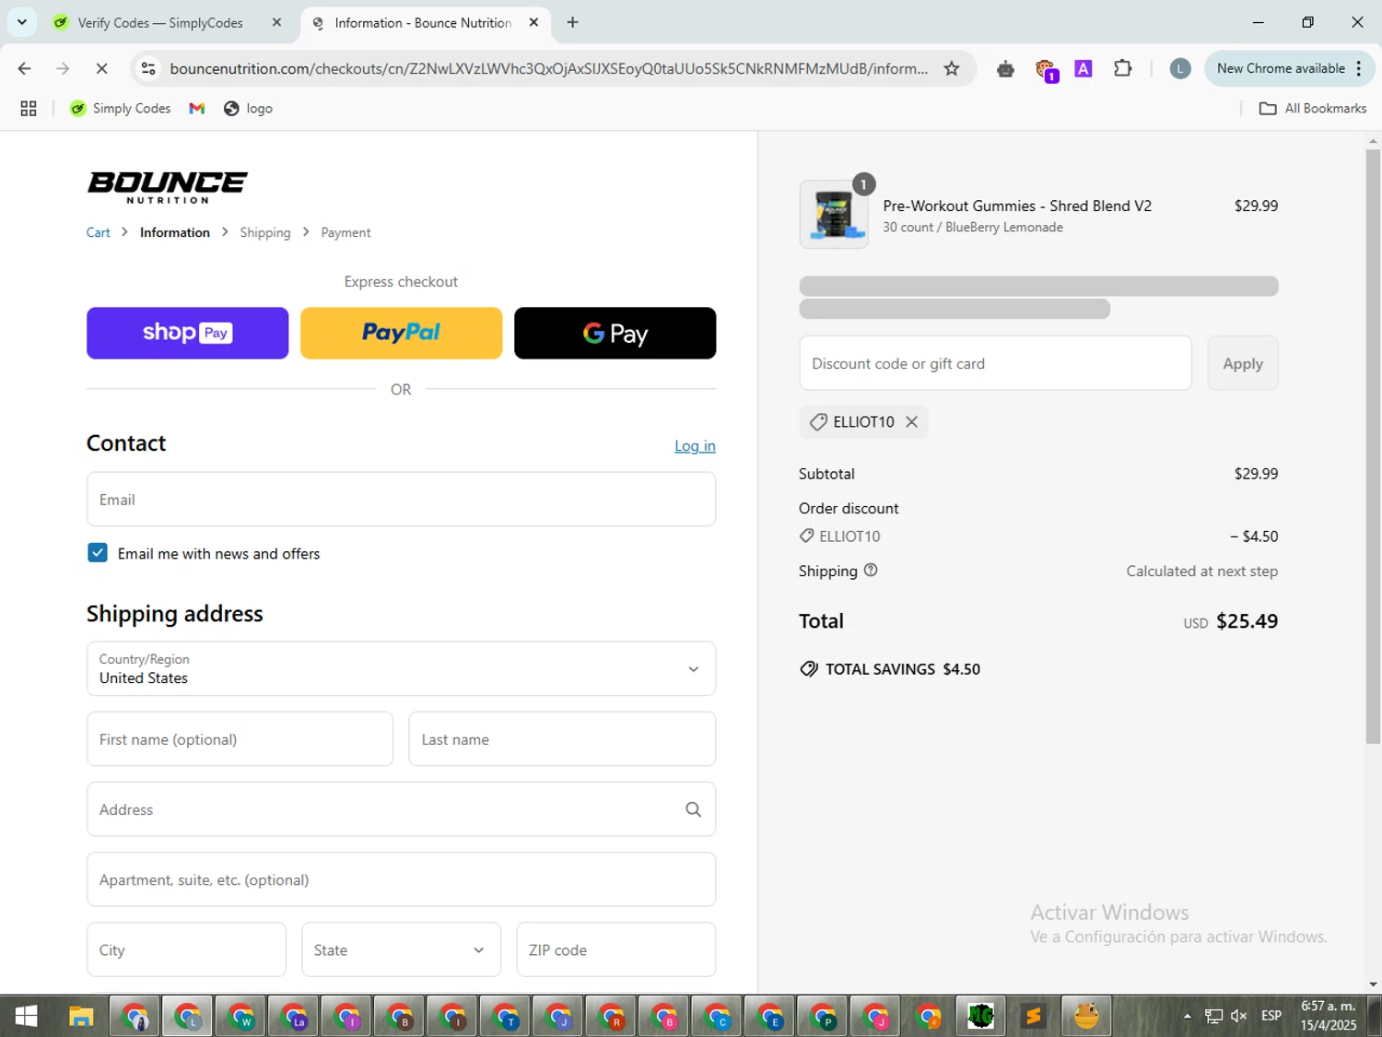Open the logo bookmark
Viewport: 1382px width, 1037px height.
tap(248, 109)
